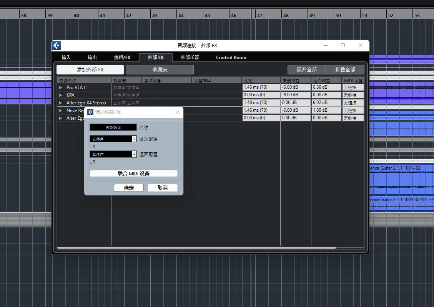This screenshot has height=307, width=434.
Task: Switch to the 输入 tab
Action: pyautogui.click(x=66, y=58)
